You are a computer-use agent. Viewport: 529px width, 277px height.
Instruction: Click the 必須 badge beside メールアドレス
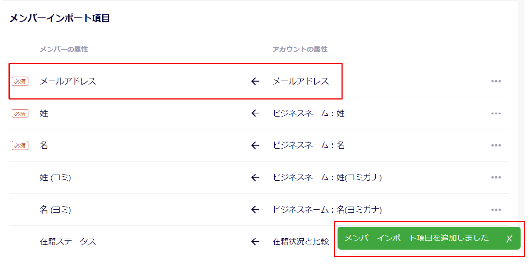coord(20,82)
